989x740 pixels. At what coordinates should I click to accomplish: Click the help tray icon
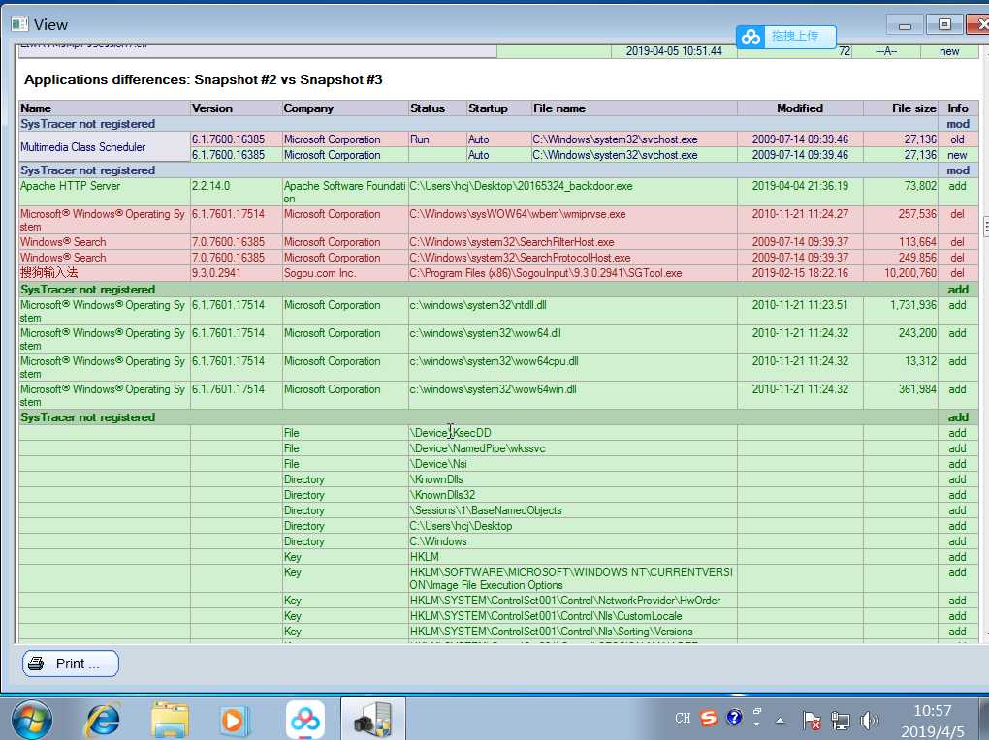[734, 718]
